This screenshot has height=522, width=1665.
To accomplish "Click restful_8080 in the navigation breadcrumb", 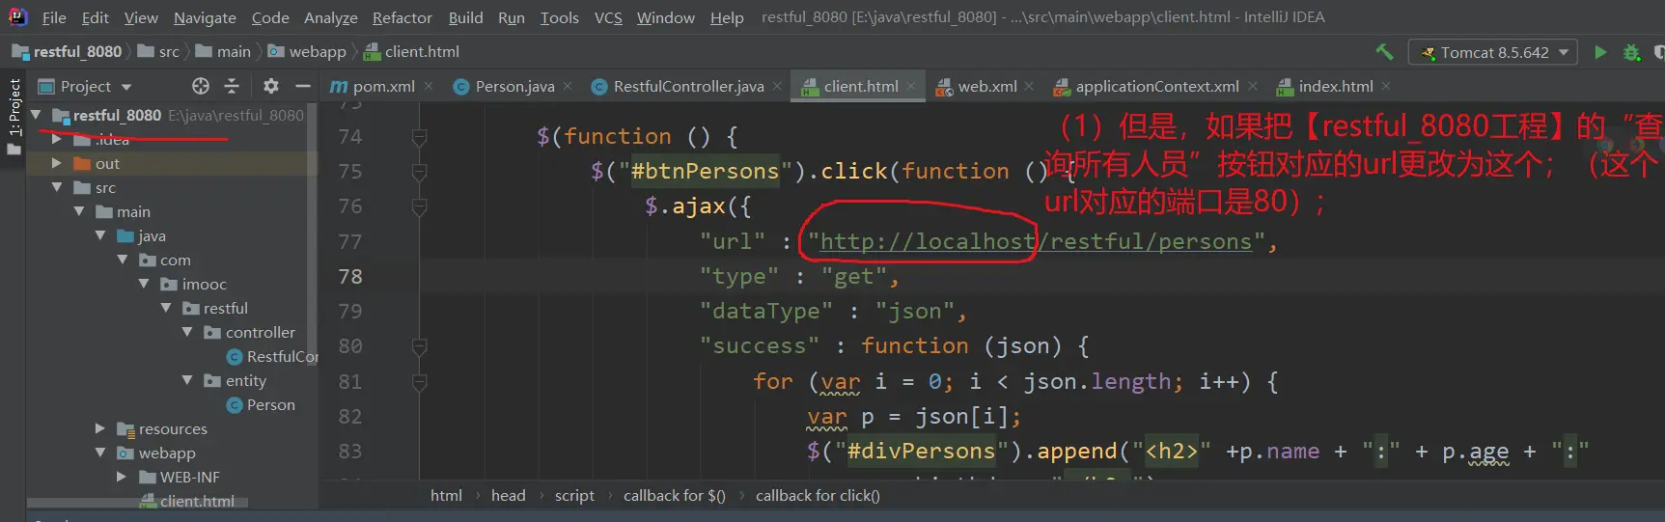I will tap(67, 52).
